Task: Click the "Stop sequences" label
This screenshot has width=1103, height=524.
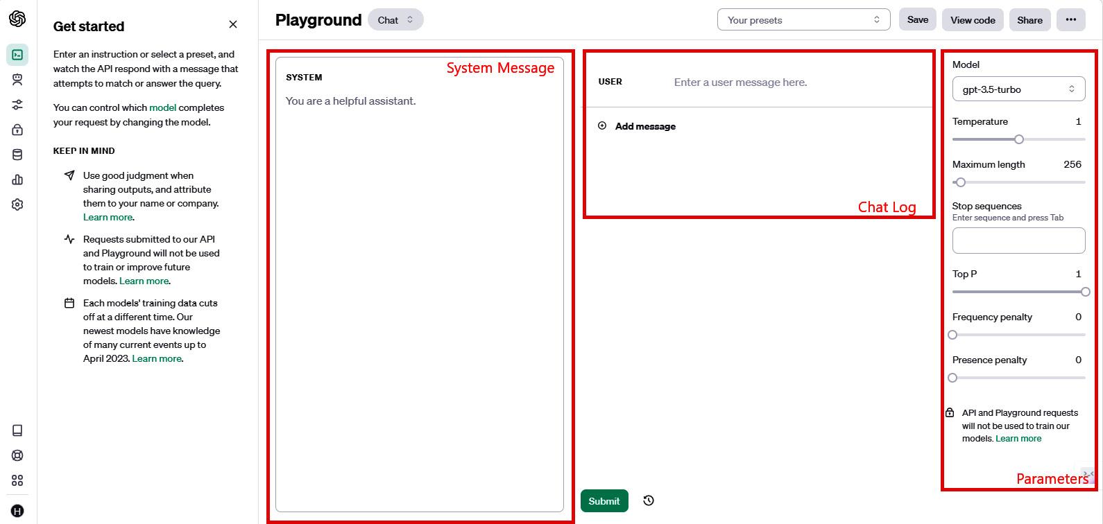Action: pyautogui.click(x=986, y=206)
